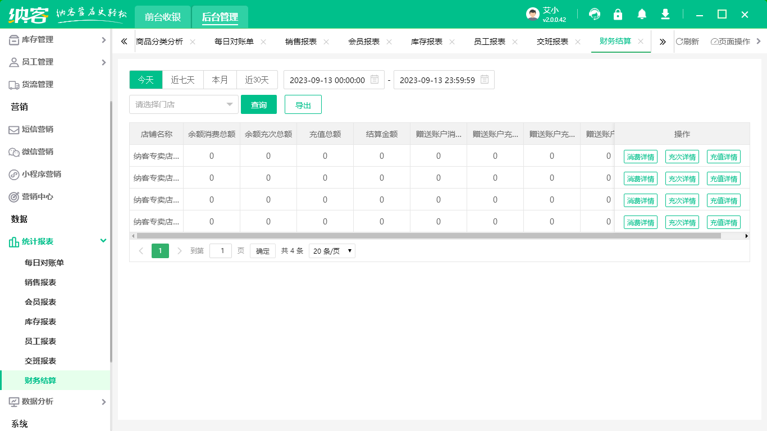Click the table's horizontal scrollbar
The image size is (767, 431).
[427, 236]
